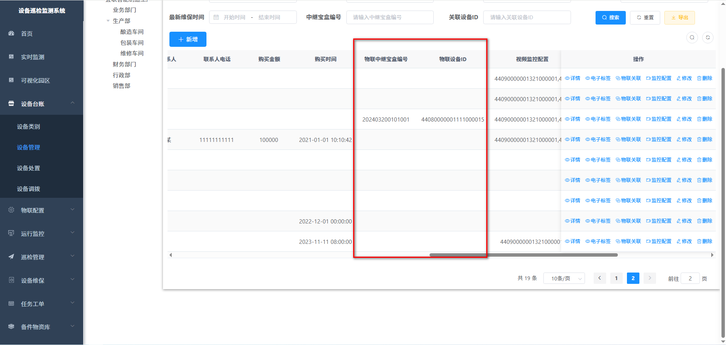The image size is (726, 345).
Task: Click the horizontal table scrollbar thumb
Action: click(x=523, y=255)
